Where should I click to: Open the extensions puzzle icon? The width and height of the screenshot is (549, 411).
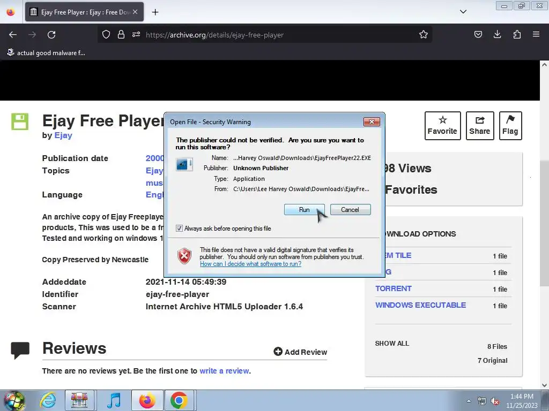click(x=517, y=35)
